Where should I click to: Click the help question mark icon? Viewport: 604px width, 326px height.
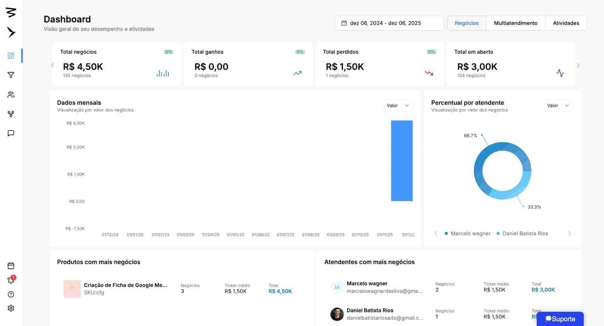coord(11,294)
